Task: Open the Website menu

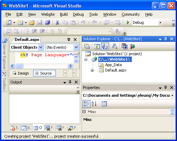Action: click(x=48, y=14)
